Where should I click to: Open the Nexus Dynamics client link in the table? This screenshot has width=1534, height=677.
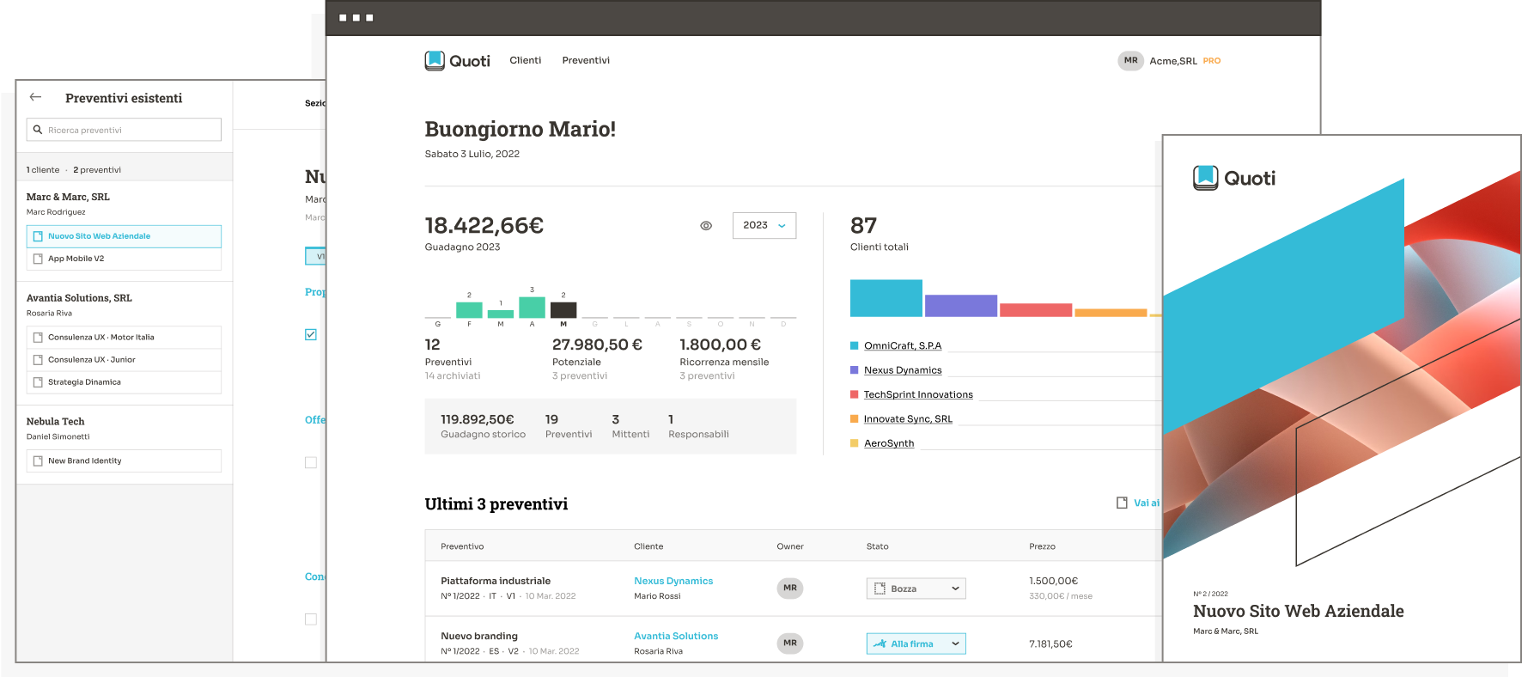click(673, 581)
